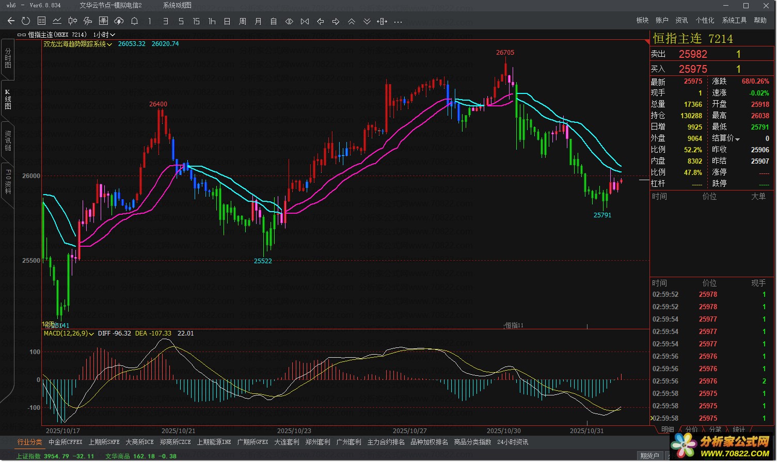This screenshot has height=462, width=778.
Task: Click the candlestick chart toolbar icon
Action: coord(73,21)
